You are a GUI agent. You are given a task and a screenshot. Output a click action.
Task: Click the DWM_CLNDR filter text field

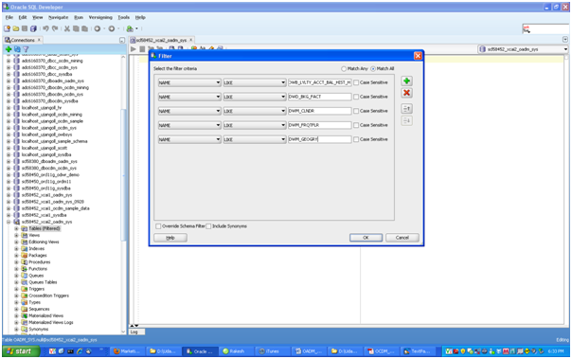319,111
